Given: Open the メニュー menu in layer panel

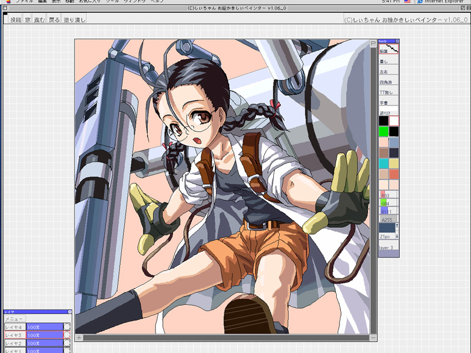Looking at the screenshot, I should (15, 319).
